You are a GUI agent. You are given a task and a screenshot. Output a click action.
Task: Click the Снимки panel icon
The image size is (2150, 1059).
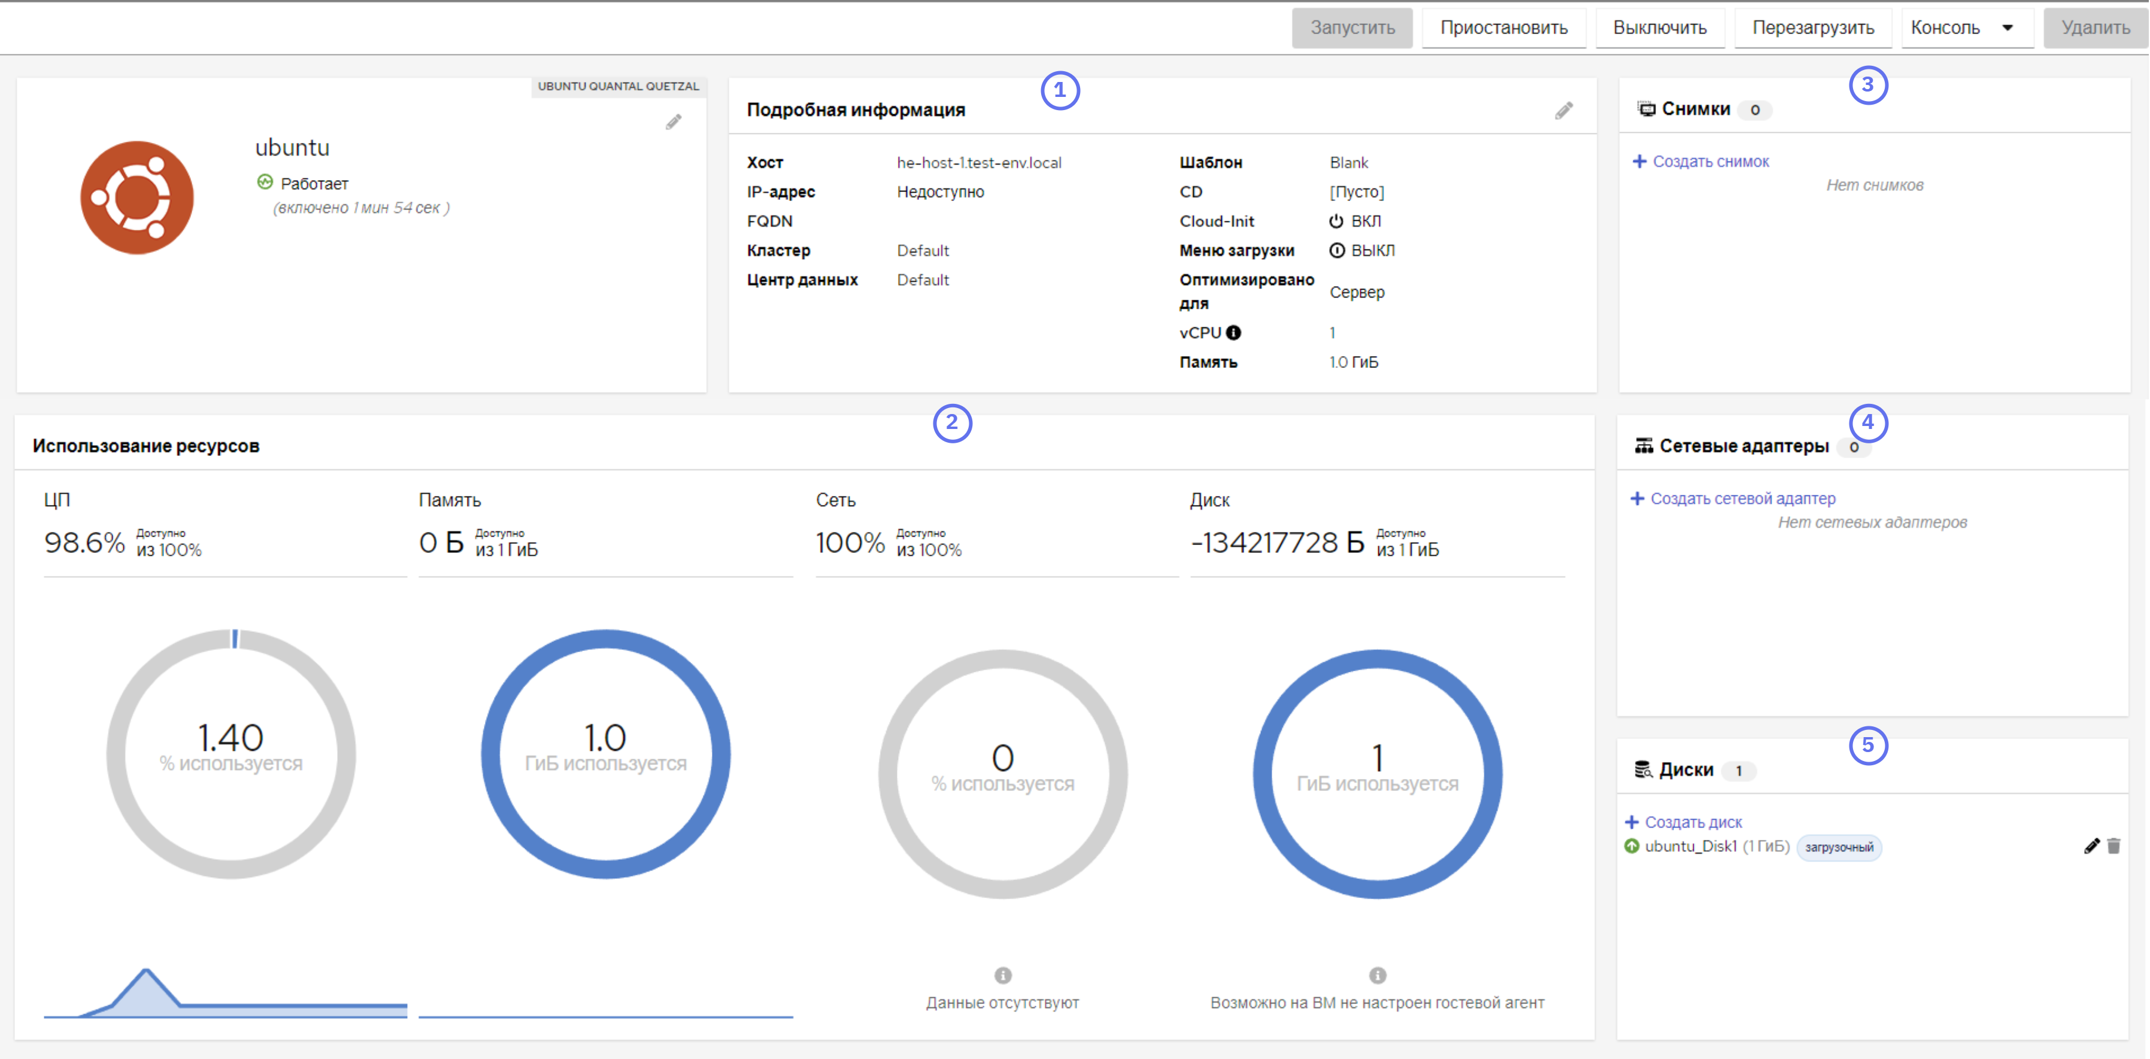point(1646,109)
